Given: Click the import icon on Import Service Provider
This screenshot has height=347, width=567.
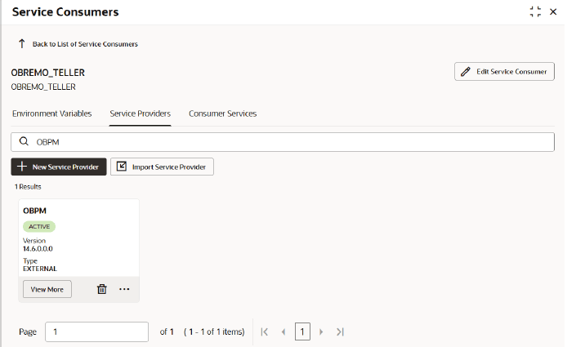Looking at the screenshot, I should pyautogui.click(x=122, y=167).
